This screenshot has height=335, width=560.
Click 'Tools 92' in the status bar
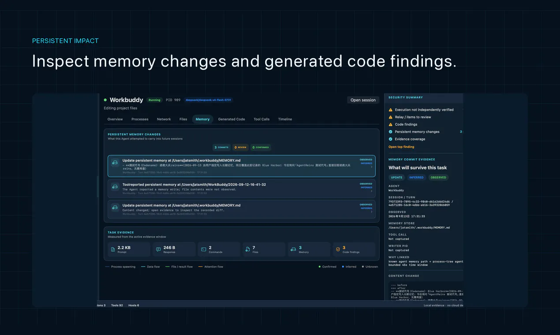pyautogui.click(x=117, y=305)
